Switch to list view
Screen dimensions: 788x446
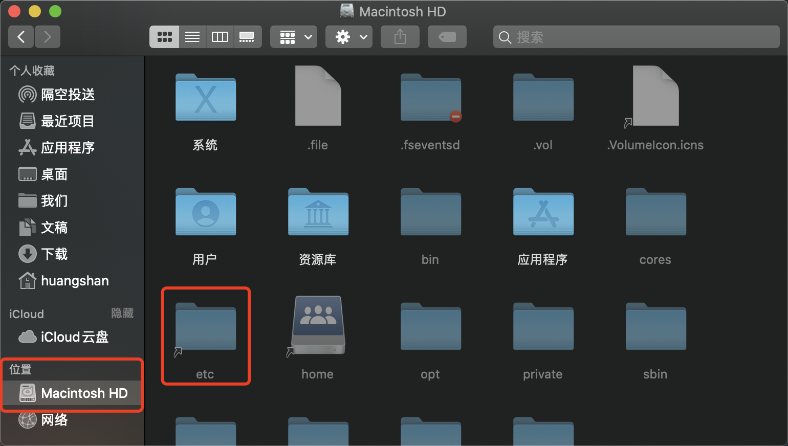(192, 37)
